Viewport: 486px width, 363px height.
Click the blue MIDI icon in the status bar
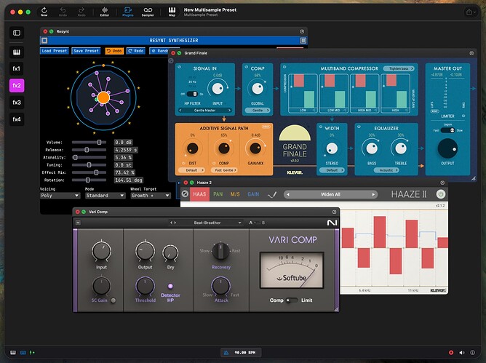[23, 353]
